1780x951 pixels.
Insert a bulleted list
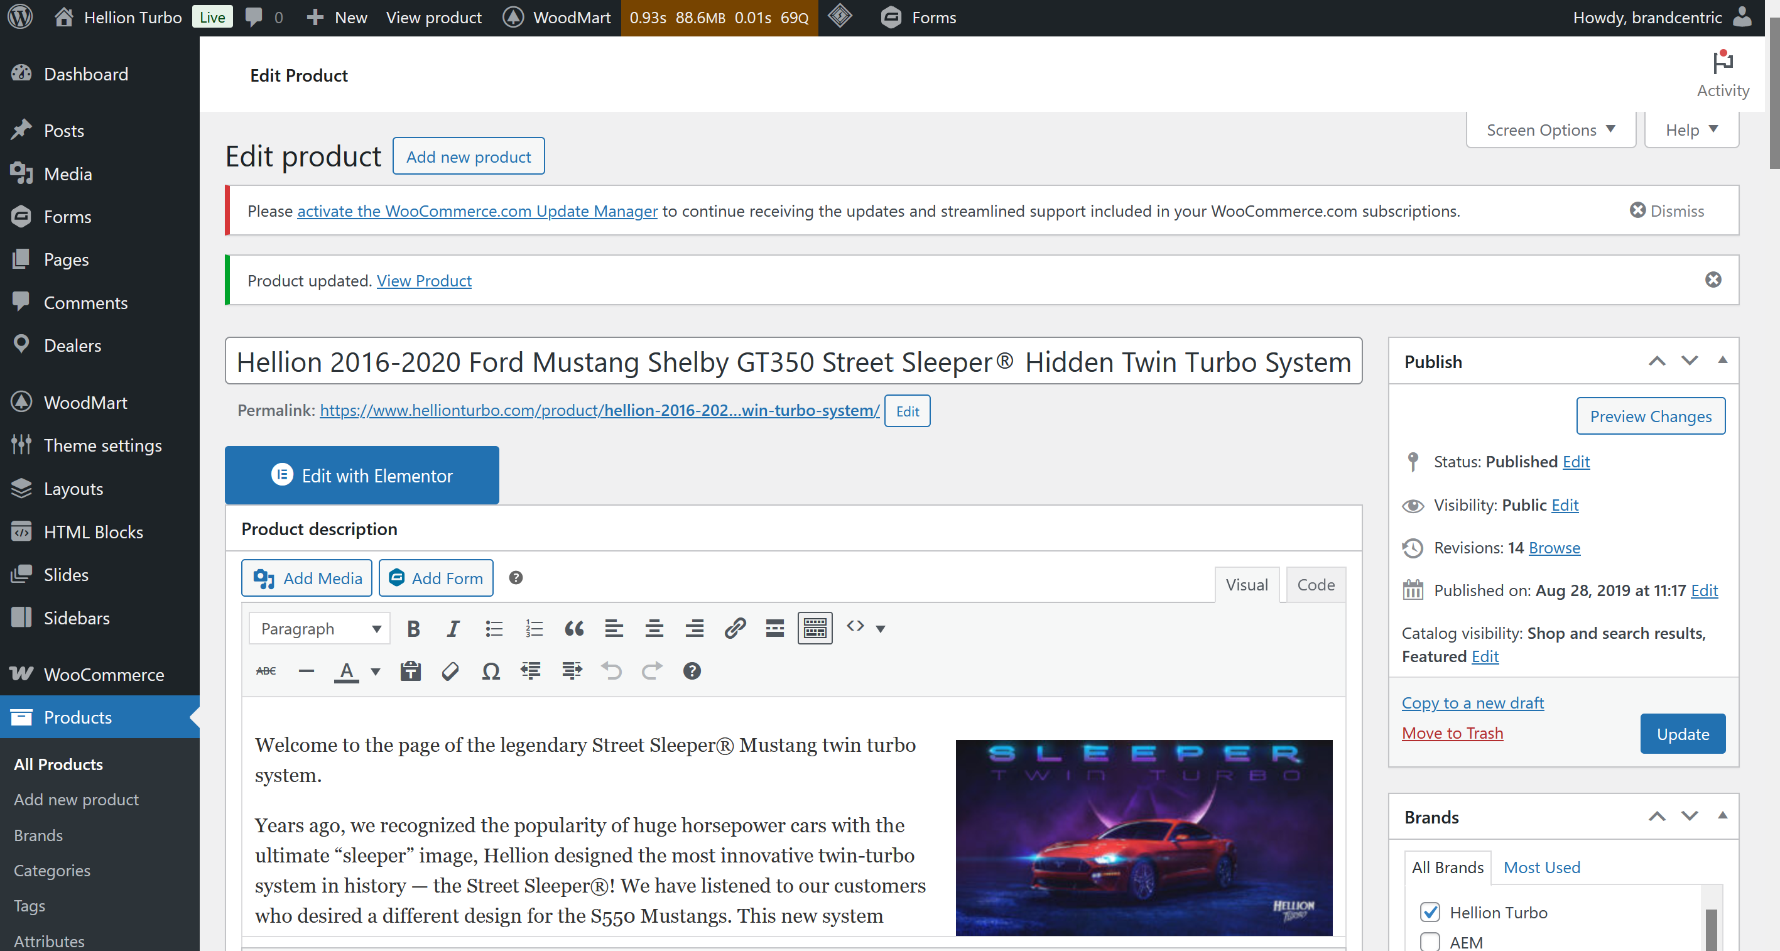pos(494,628)
